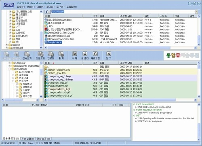Sort remote list by 권한 column header
The width and height of the screenshot is (202, 146).
pyautogui.click(x=151, y=16)
